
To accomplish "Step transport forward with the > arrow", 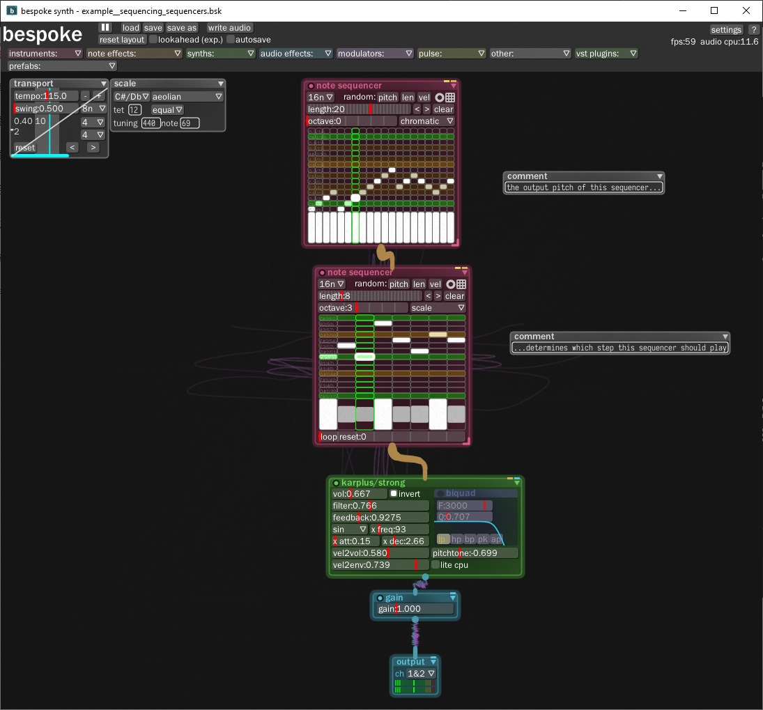I will pyautogui.click(x=93, y=148).
